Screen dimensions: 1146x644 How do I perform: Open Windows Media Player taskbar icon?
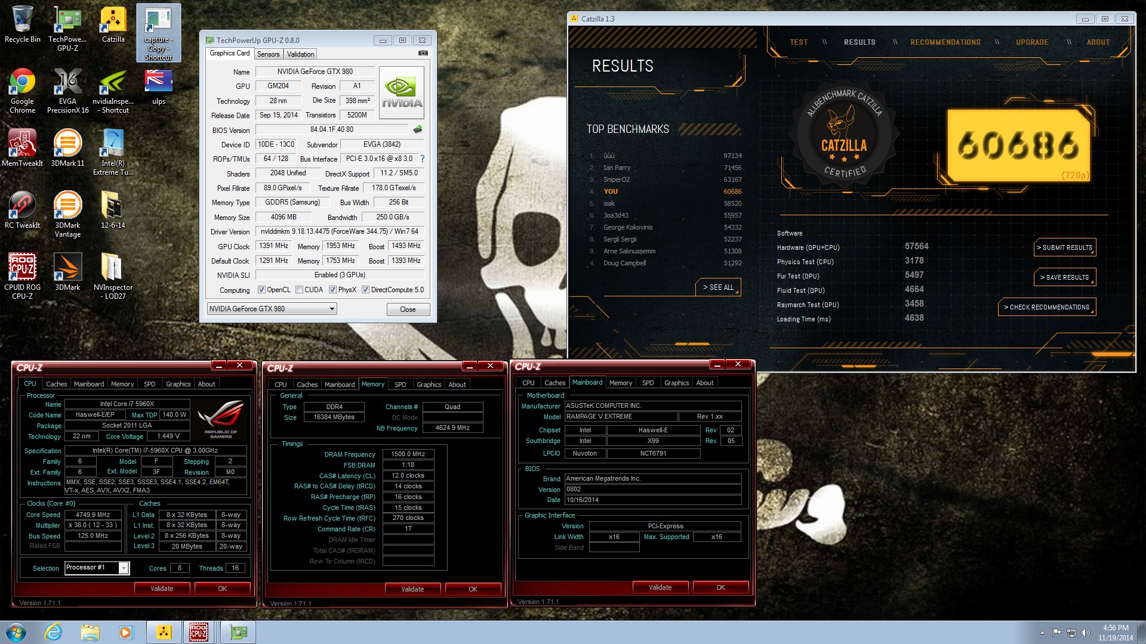pos(125,632)
